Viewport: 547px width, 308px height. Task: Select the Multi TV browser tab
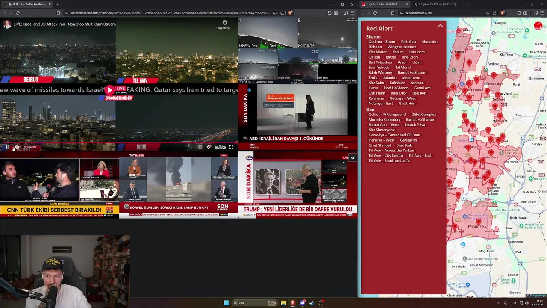pyautogui.click(x=28, y=4)
